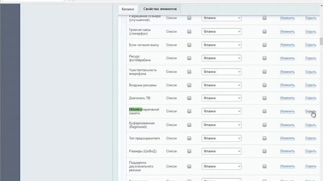Expand Флажки dropdown for Размеры (ШхВхД)
Image resolution: width=323 pixels, height=181 pixels.
pyautogui.click(x=222, y=151)
